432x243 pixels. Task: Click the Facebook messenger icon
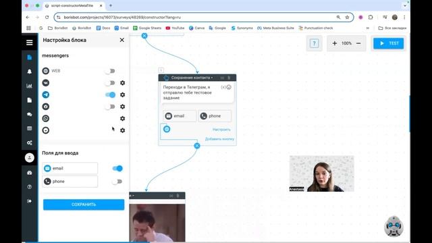click(46, 107)
